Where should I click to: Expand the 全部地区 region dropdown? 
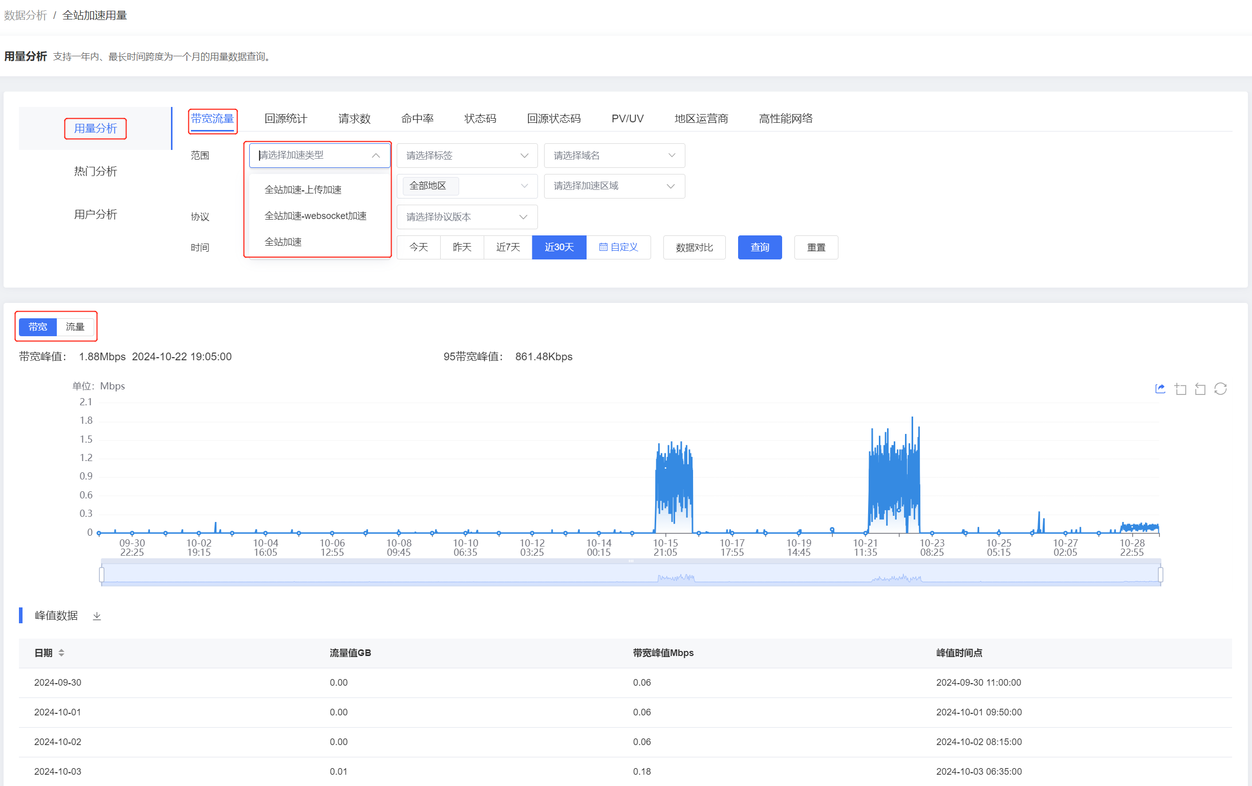(467, 186)
